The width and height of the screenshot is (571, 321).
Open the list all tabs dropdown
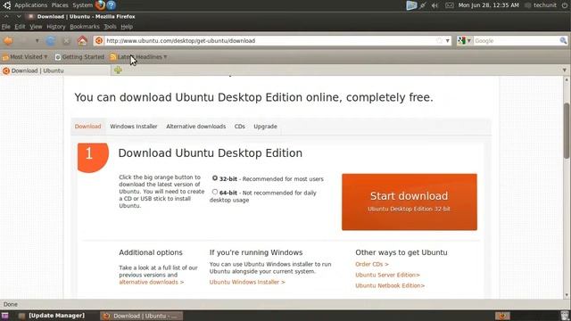coord(565,70)
